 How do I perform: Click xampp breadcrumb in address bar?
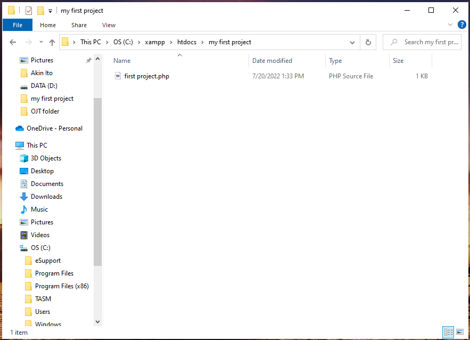155,42
